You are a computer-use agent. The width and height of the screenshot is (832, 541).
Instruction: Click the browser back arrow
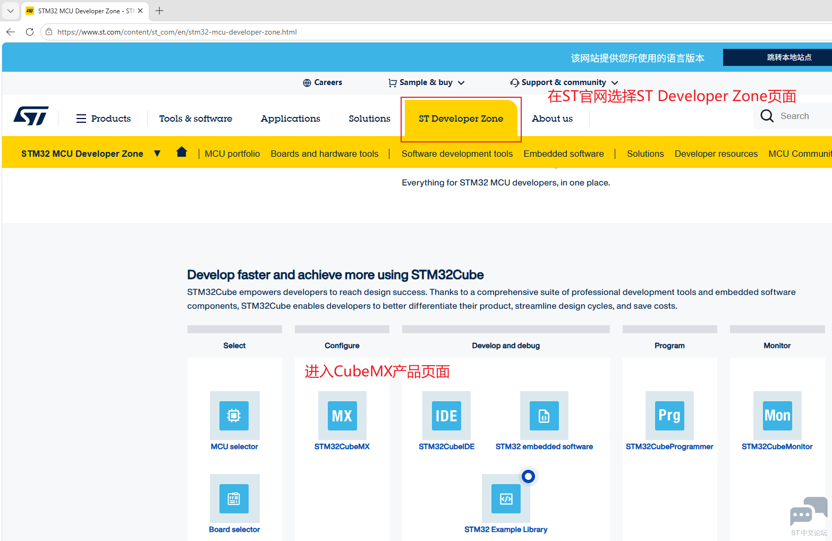click(11, 32)
